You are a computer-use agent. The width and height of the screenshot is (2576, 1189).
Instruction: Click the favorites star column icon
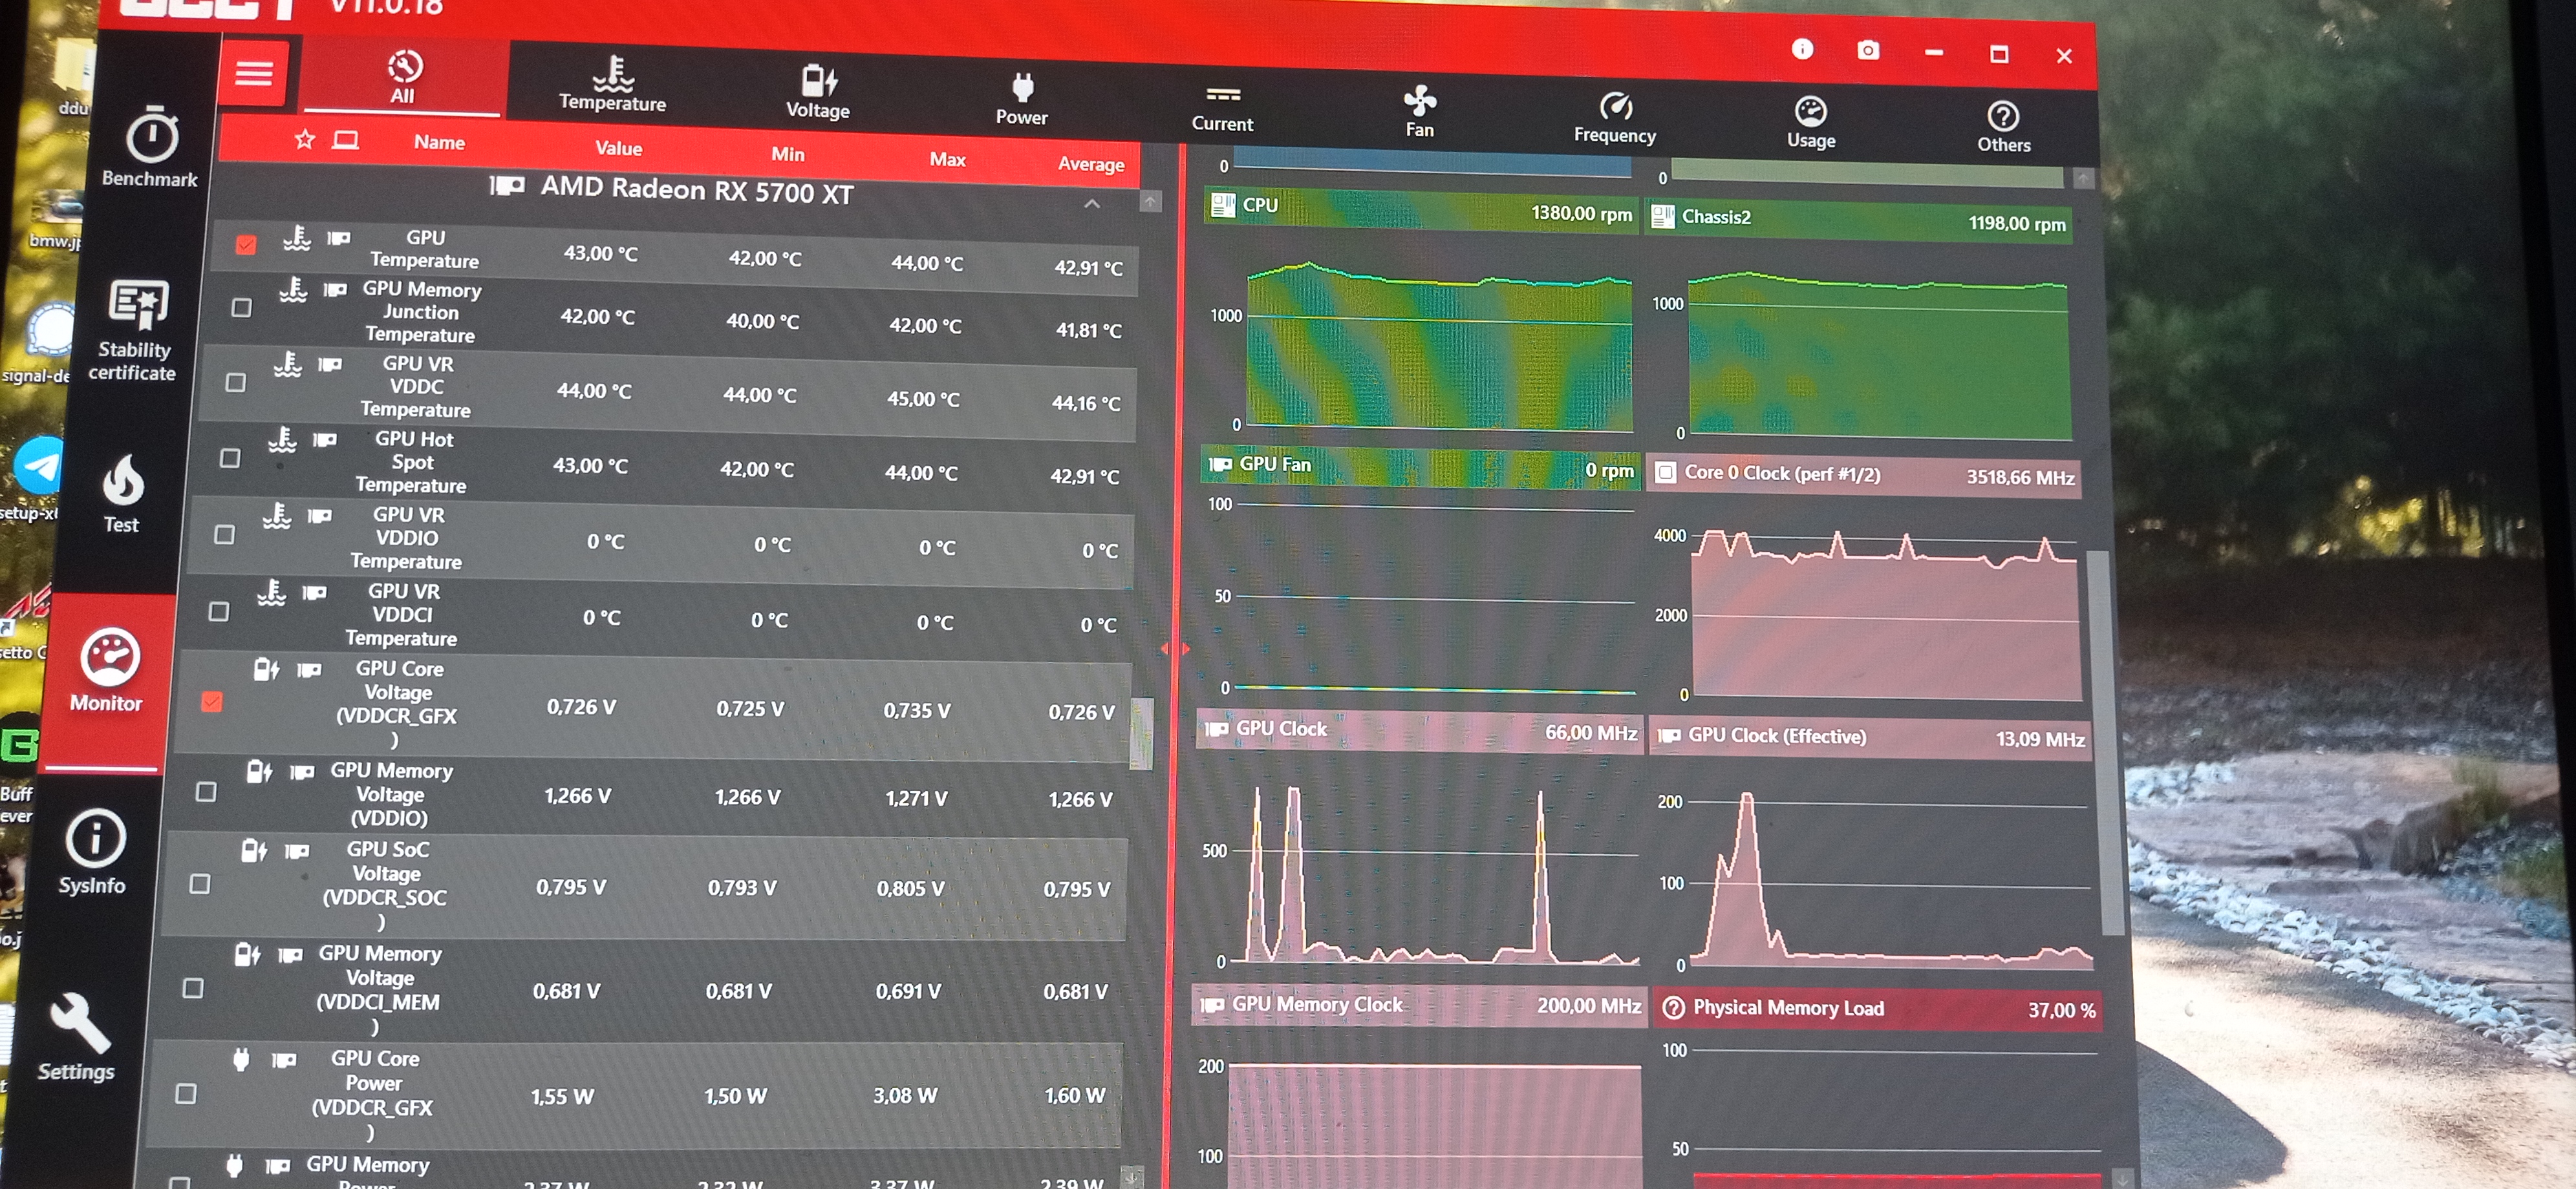pos(305,139)
